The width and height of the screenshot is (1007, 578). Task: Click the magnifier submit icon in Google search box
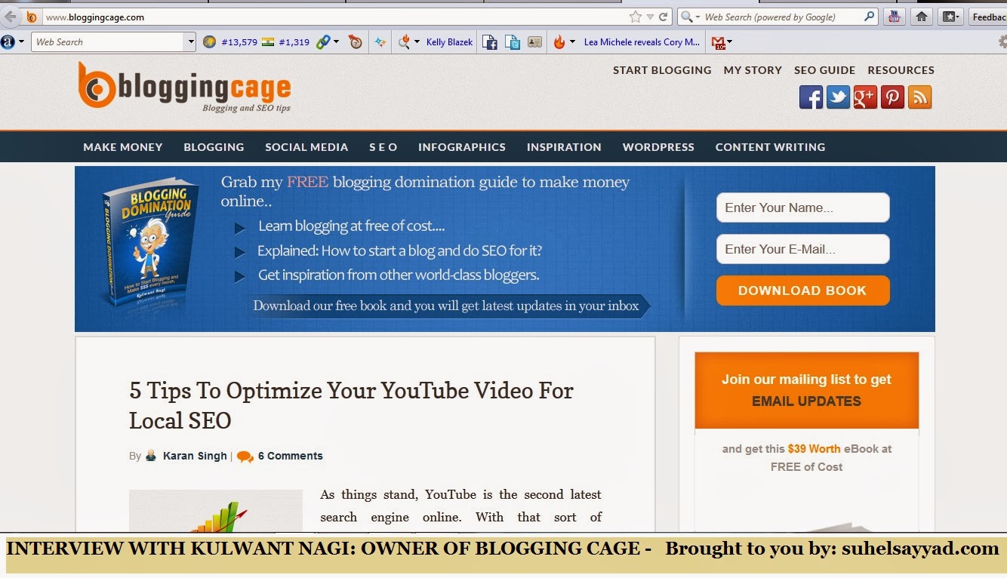(x=870, y=17)
